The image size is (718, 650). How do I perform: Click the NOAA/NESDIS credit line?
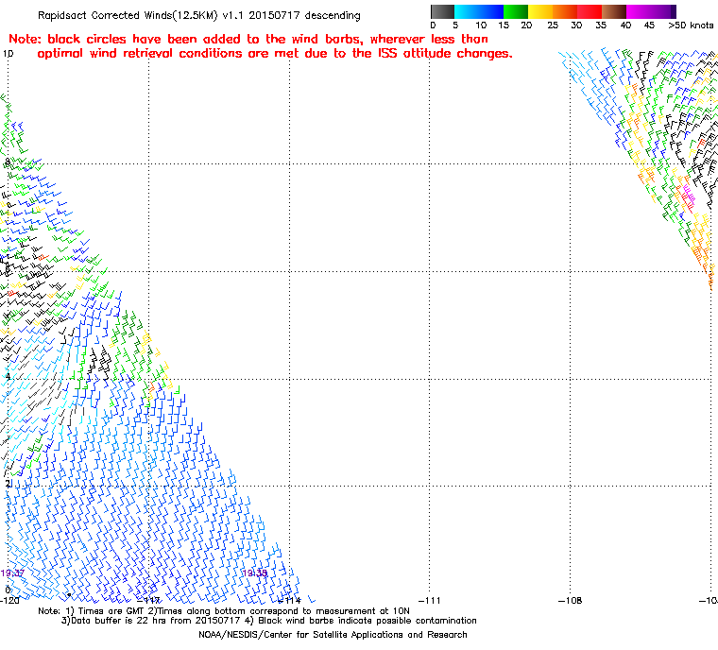pos(333,635)
